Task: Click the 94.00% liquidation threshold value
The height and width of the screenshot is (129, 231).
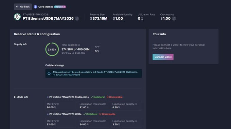Action: click(x=84, y=125)
